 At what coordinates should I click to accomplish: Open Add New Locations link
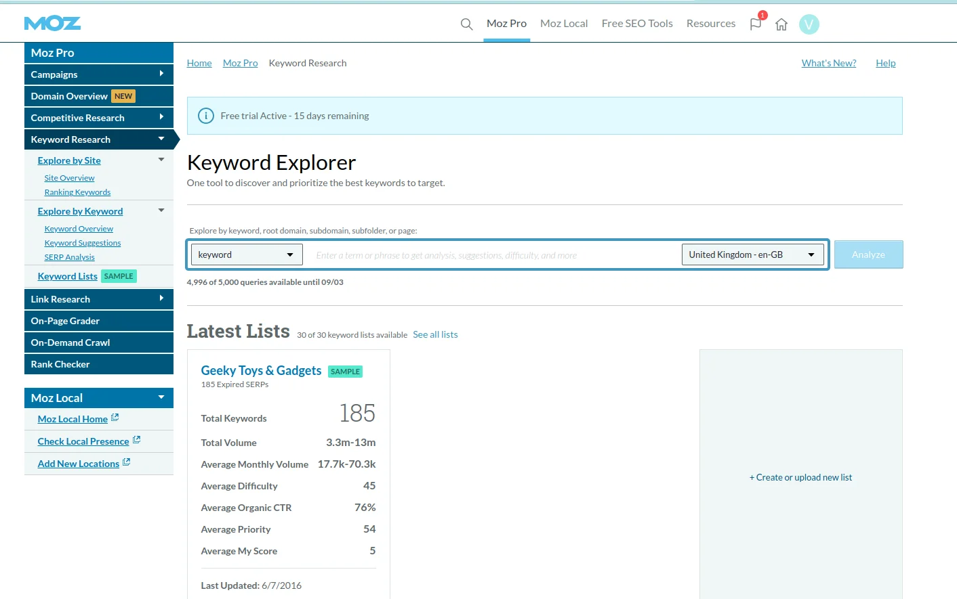(x=79, y=464)
